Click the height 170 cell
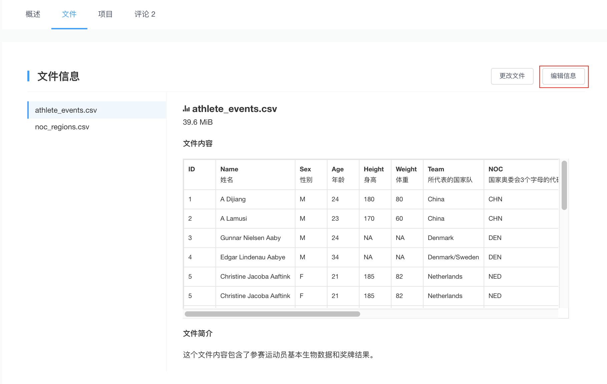The image size is (607, 384). point(375,219)
